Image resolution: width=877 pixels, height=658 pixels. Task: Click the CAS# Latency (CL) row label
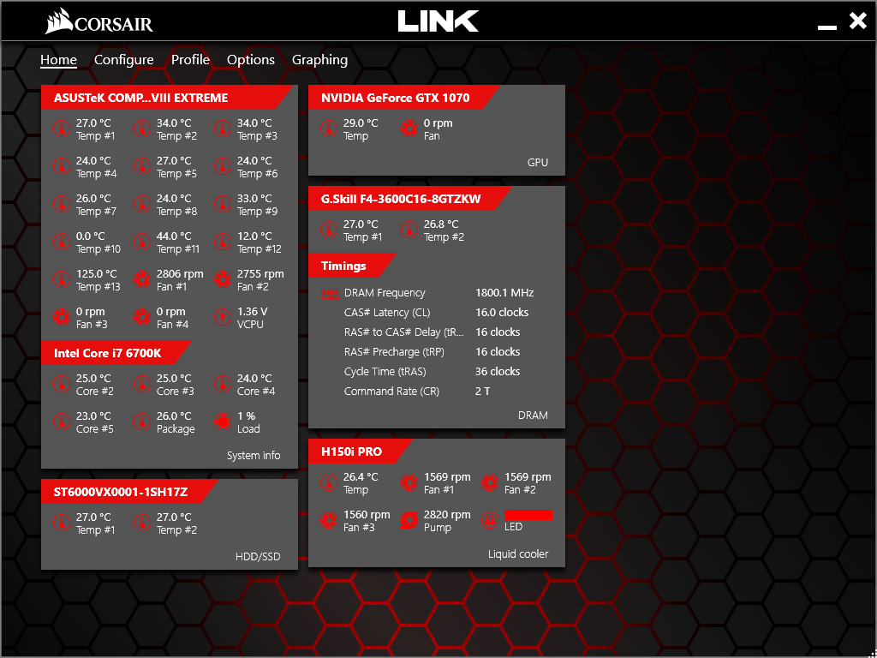point(387,313)
